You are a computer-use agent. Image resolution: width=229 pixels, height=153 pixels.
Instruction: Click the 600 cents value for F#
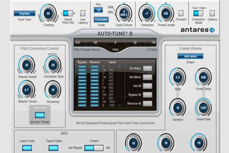pos(111,88)
